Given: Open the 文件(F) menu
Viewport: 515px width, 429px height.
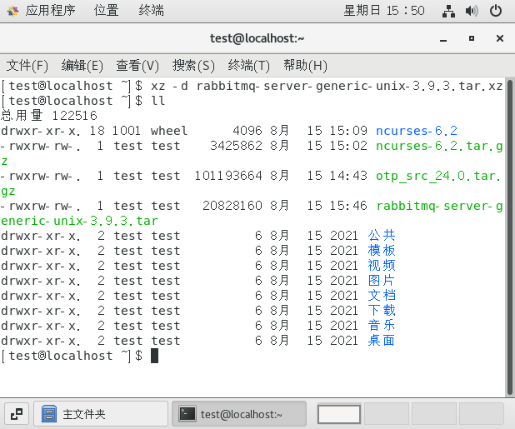Looking at the screenshot, I should [x=27, y=65].
